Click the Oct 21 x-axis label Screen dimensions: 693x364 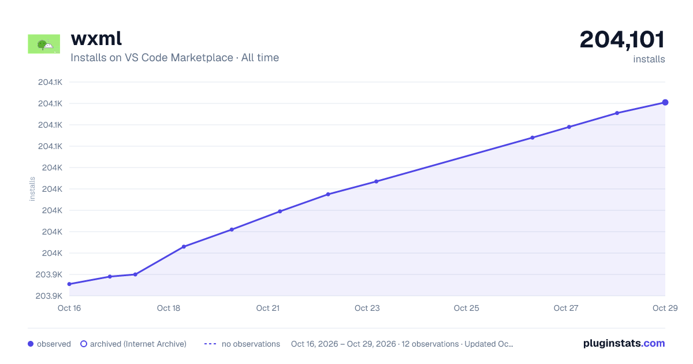pos(268,308)
